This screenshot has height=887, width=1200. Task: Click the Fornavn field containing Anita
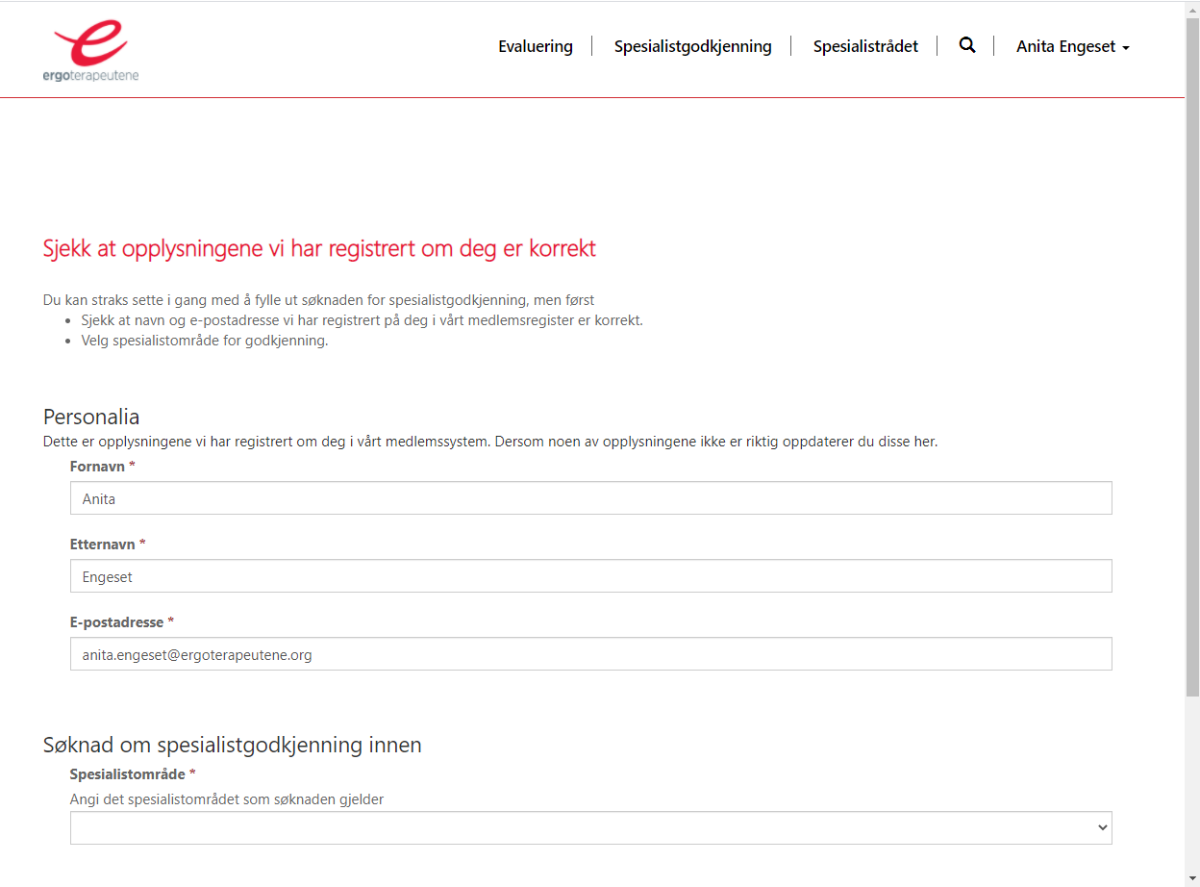coord(590,498)
